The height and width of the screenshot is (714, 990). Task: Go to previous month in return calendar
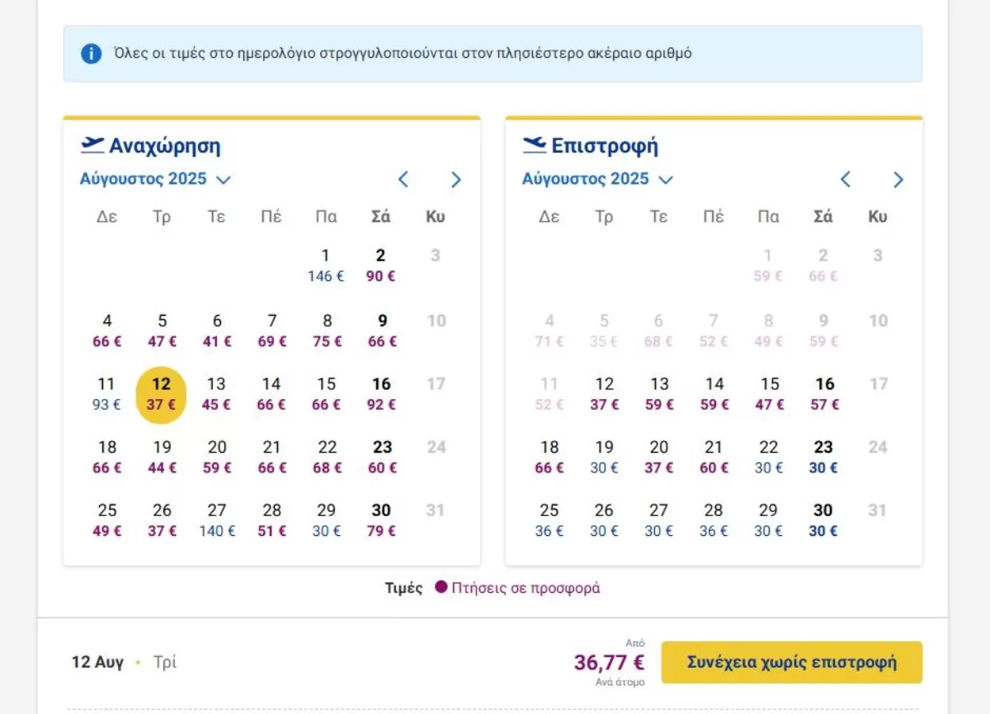[846, 179]
